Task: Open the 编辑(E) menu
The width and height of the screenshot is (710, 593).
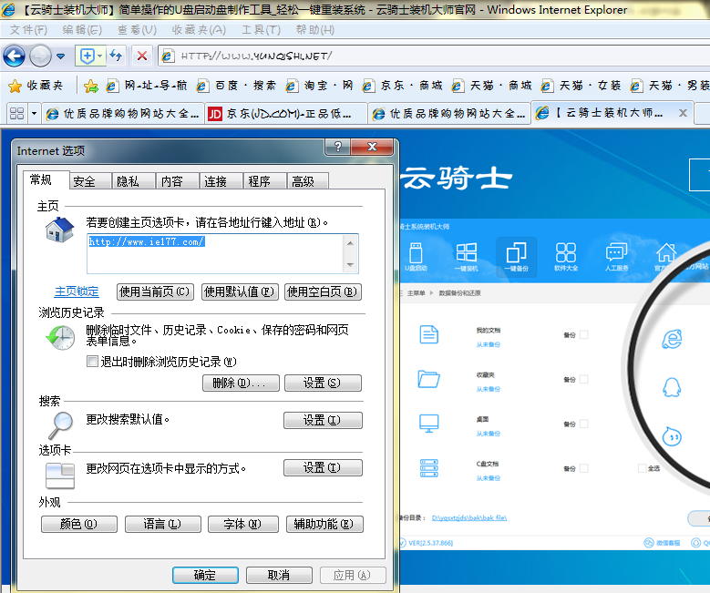Action: coord(82,30)
